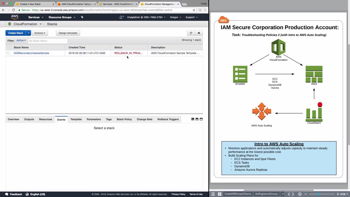350x197 pixels.
Task: Click the Stacks breadcrumb link
Action: tap(52, 24)
